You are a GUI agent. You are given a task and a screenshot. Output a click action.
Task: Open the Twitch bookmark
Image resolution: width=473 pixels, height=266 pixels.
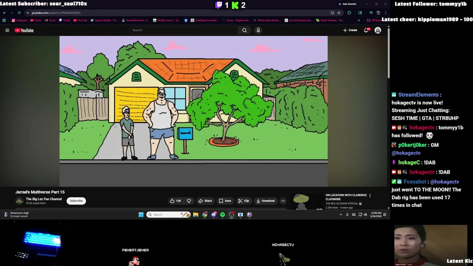click(x=65, y=20)
